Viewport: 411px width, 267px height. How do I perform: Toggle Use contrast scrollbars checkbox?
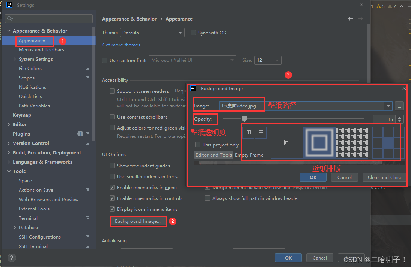coord(112,117)
